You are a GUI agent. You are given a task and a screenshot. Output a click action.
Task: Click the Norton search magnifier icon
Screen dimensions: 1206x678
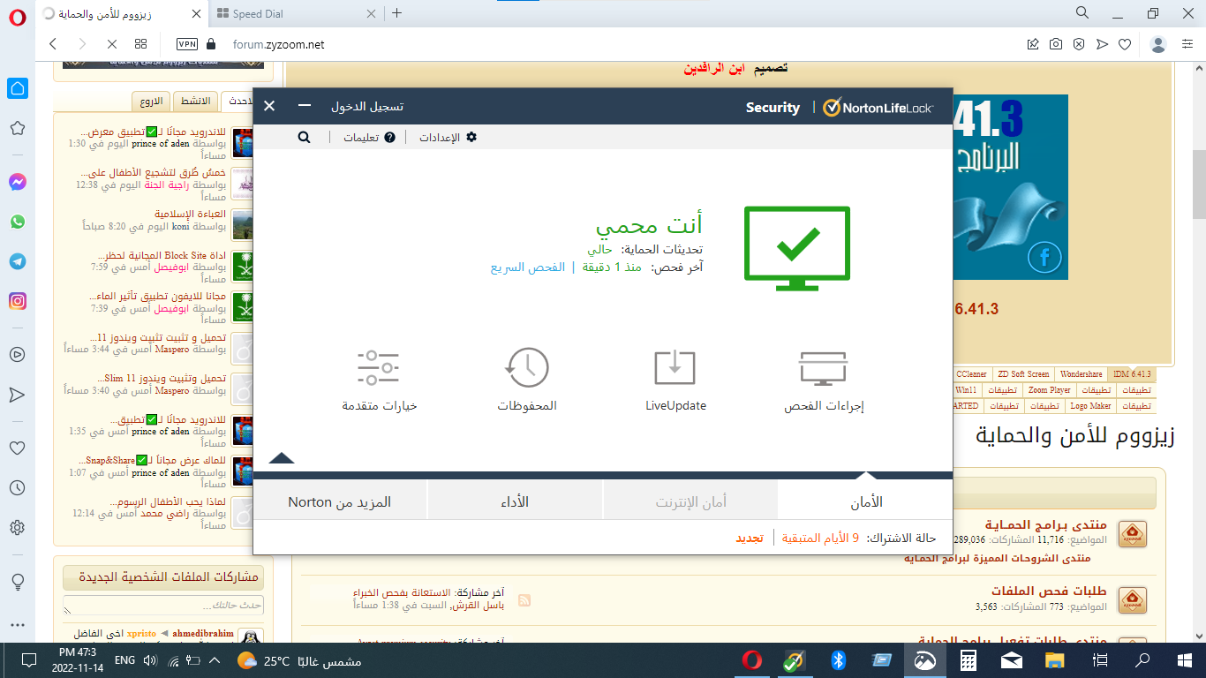(304, 137)
